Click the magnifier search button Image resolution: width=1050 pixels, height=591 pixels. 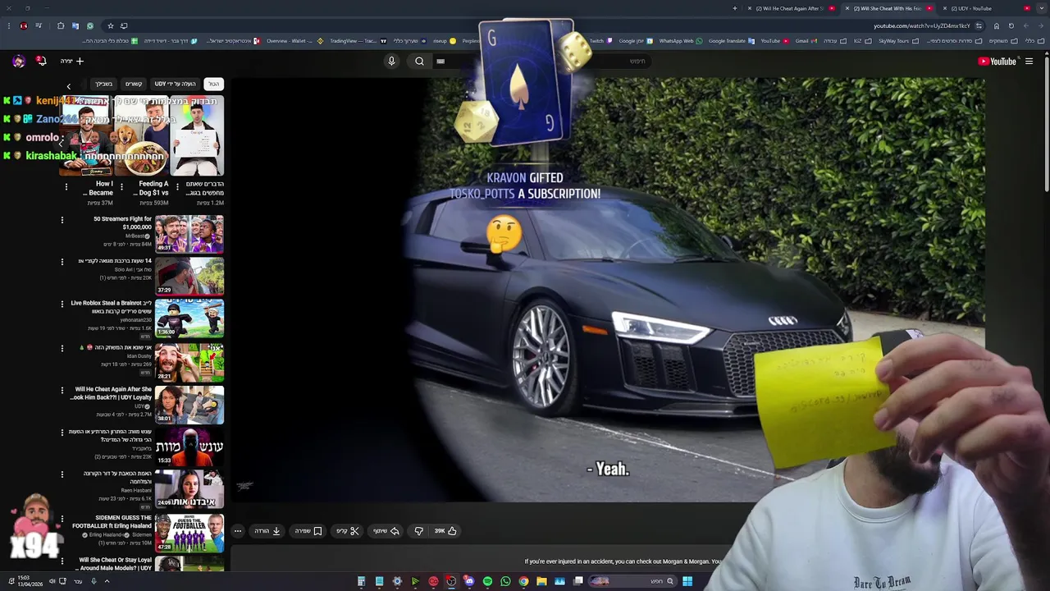pos(419,61)
